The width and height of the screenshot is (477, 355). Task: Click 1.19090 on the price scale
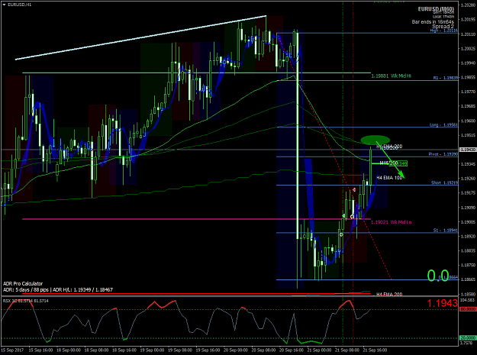(468, 208)
